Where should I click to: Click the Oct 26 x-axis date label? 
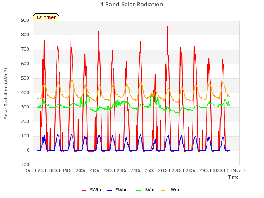[157, 170]
